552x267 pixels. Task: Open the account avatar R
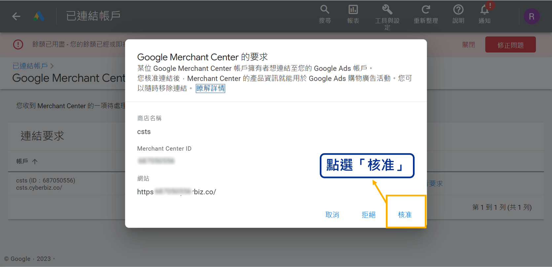(532, 16)
